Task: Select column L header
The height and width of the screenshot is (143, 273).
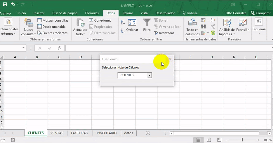Action: coord(256,57)
